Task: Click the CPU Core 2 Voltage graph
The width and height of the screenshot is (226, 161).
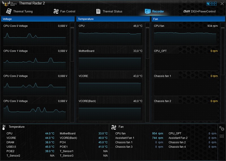Action: pyautogui.click(x=35, y=87)
